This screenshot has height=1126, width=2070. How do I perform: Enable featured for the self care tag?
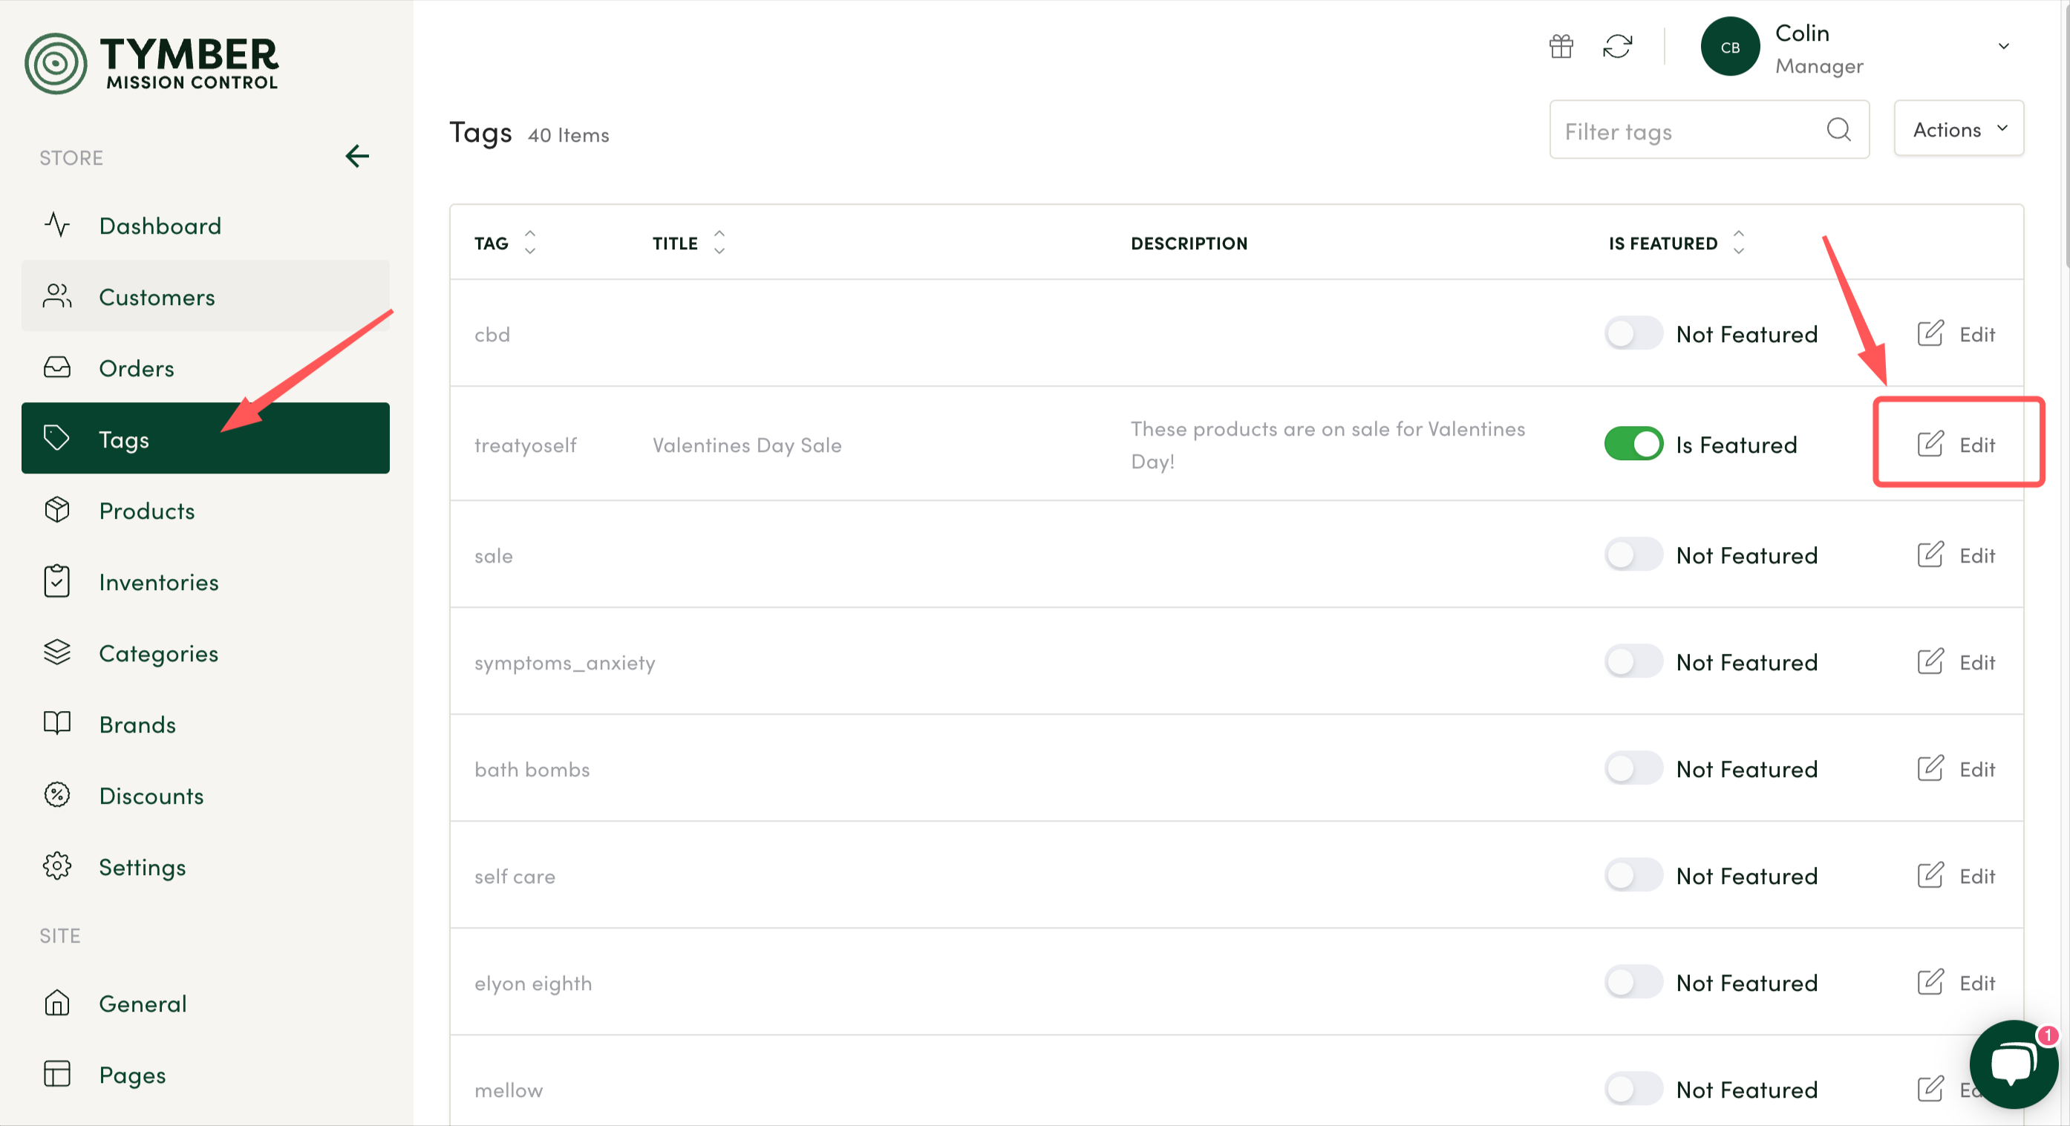pyautogui.click(x=1632, y=874)
